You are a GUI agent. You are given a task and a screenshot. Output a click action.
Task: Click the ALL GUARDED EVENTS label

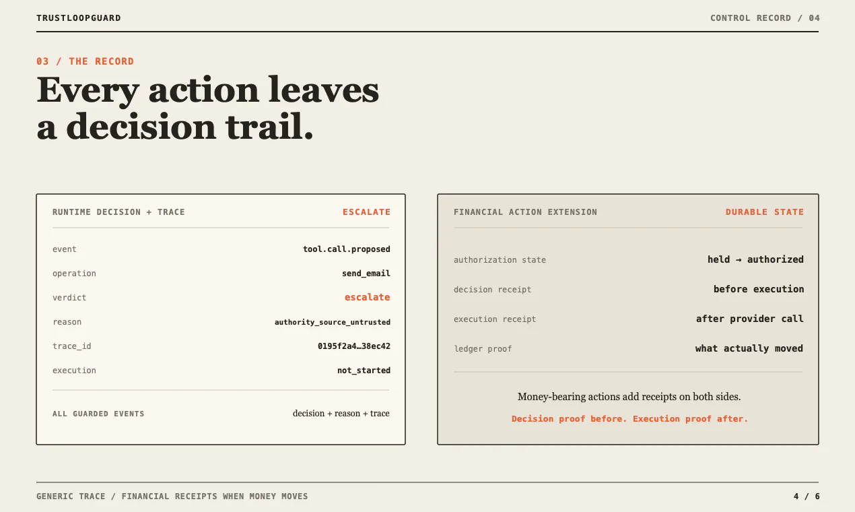[x=98, y=414]
